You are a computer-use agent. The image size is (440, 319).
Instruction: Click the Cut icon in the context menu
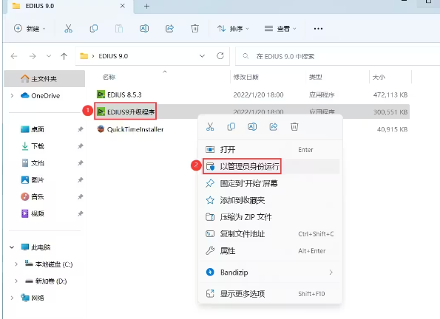(210, 127)
